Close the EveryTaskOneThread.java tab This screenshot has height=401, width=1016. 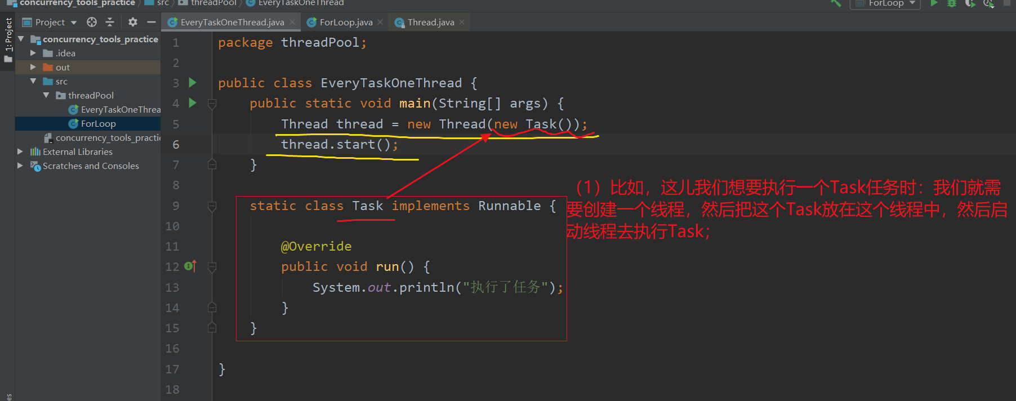click(292, 22)
